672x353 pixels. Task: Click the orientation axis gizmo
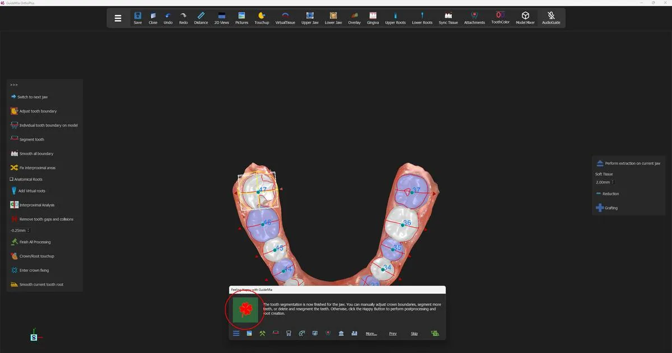[35, 337]
